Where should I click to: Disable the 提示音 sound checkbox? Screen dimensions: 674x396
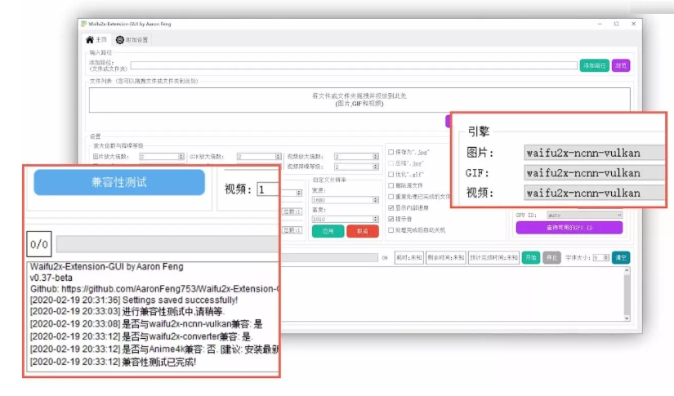tap(390, 219)
